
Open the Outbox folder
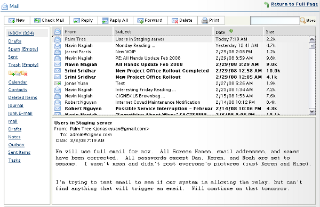[17, 145]
